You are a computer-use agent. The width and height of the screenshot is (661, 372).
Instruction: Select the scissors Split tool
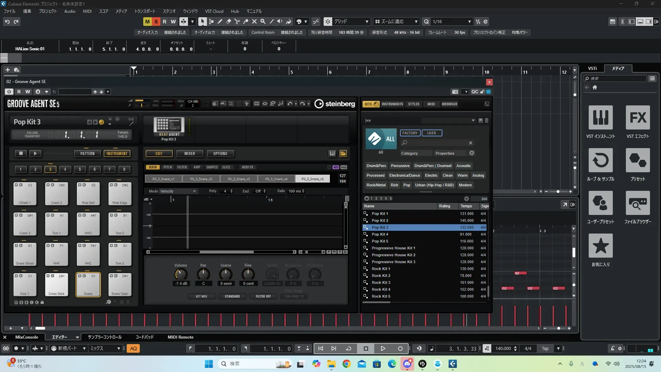237,21
